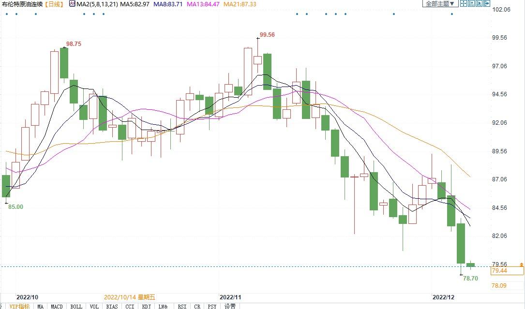This screenshot has width=525, height=309.
Task: Click the orange price alert triangle marker
Action: 521,264
